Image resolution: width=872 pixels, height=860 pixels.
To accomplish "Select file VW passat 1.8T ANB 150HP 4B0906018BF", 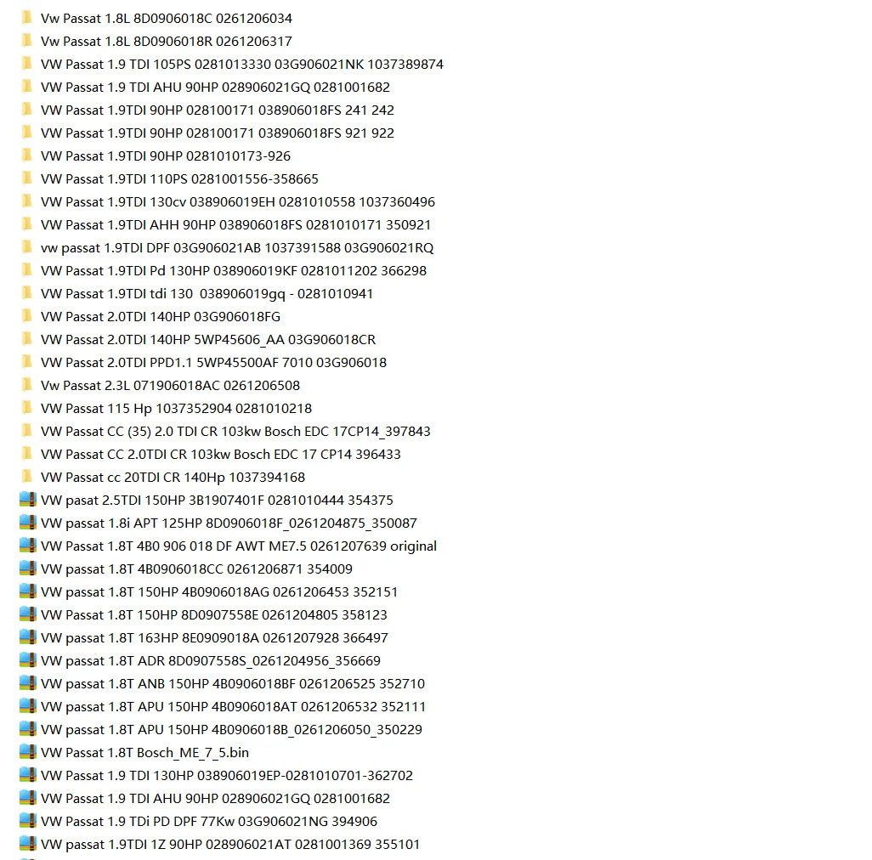I will pyautogui.click(x=233, y=683).
